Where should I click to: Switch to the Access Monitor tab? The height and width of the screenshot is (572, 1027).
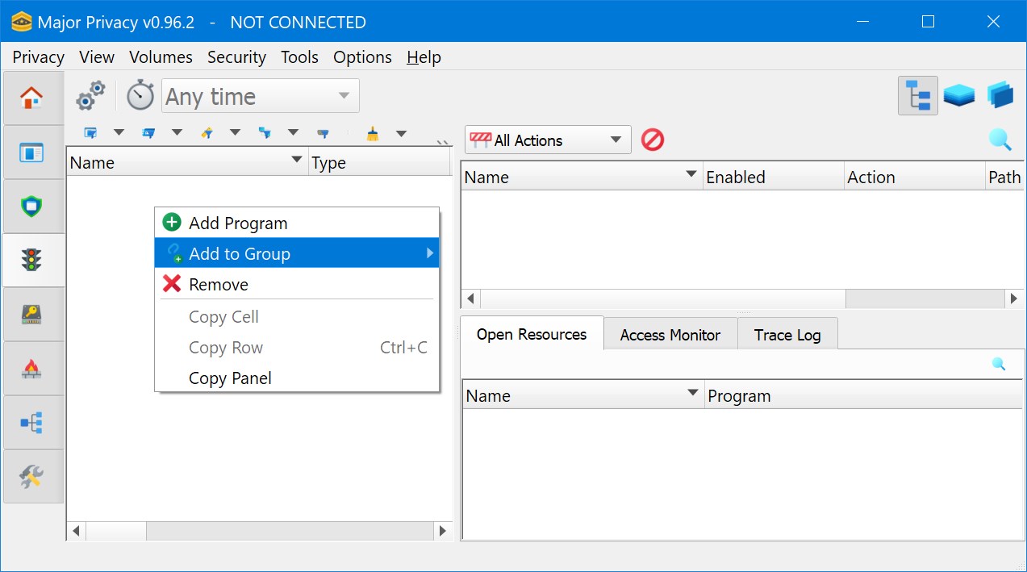[670, 333]
